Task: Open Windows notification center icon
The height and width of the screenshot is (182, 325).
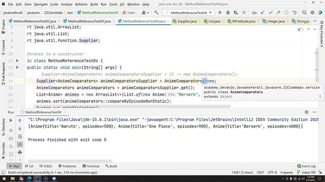Action: (319, 178)
